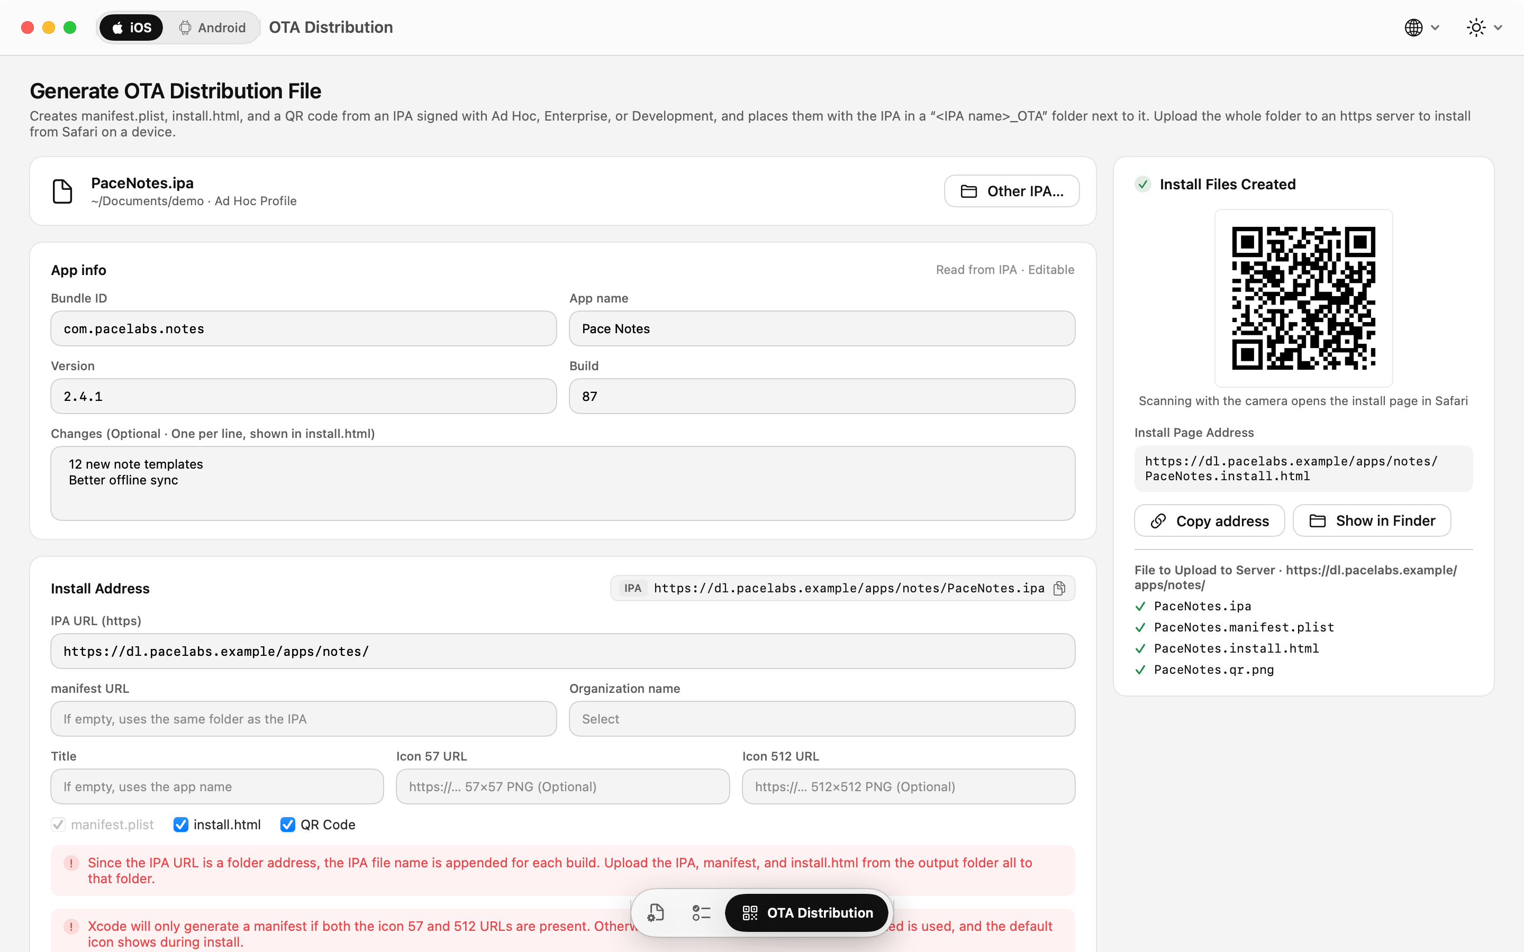This screenshot has width=1524, height=952.
Task: Click the PaceNotes.ipa file document icon
Action: (x=62, y=191)
